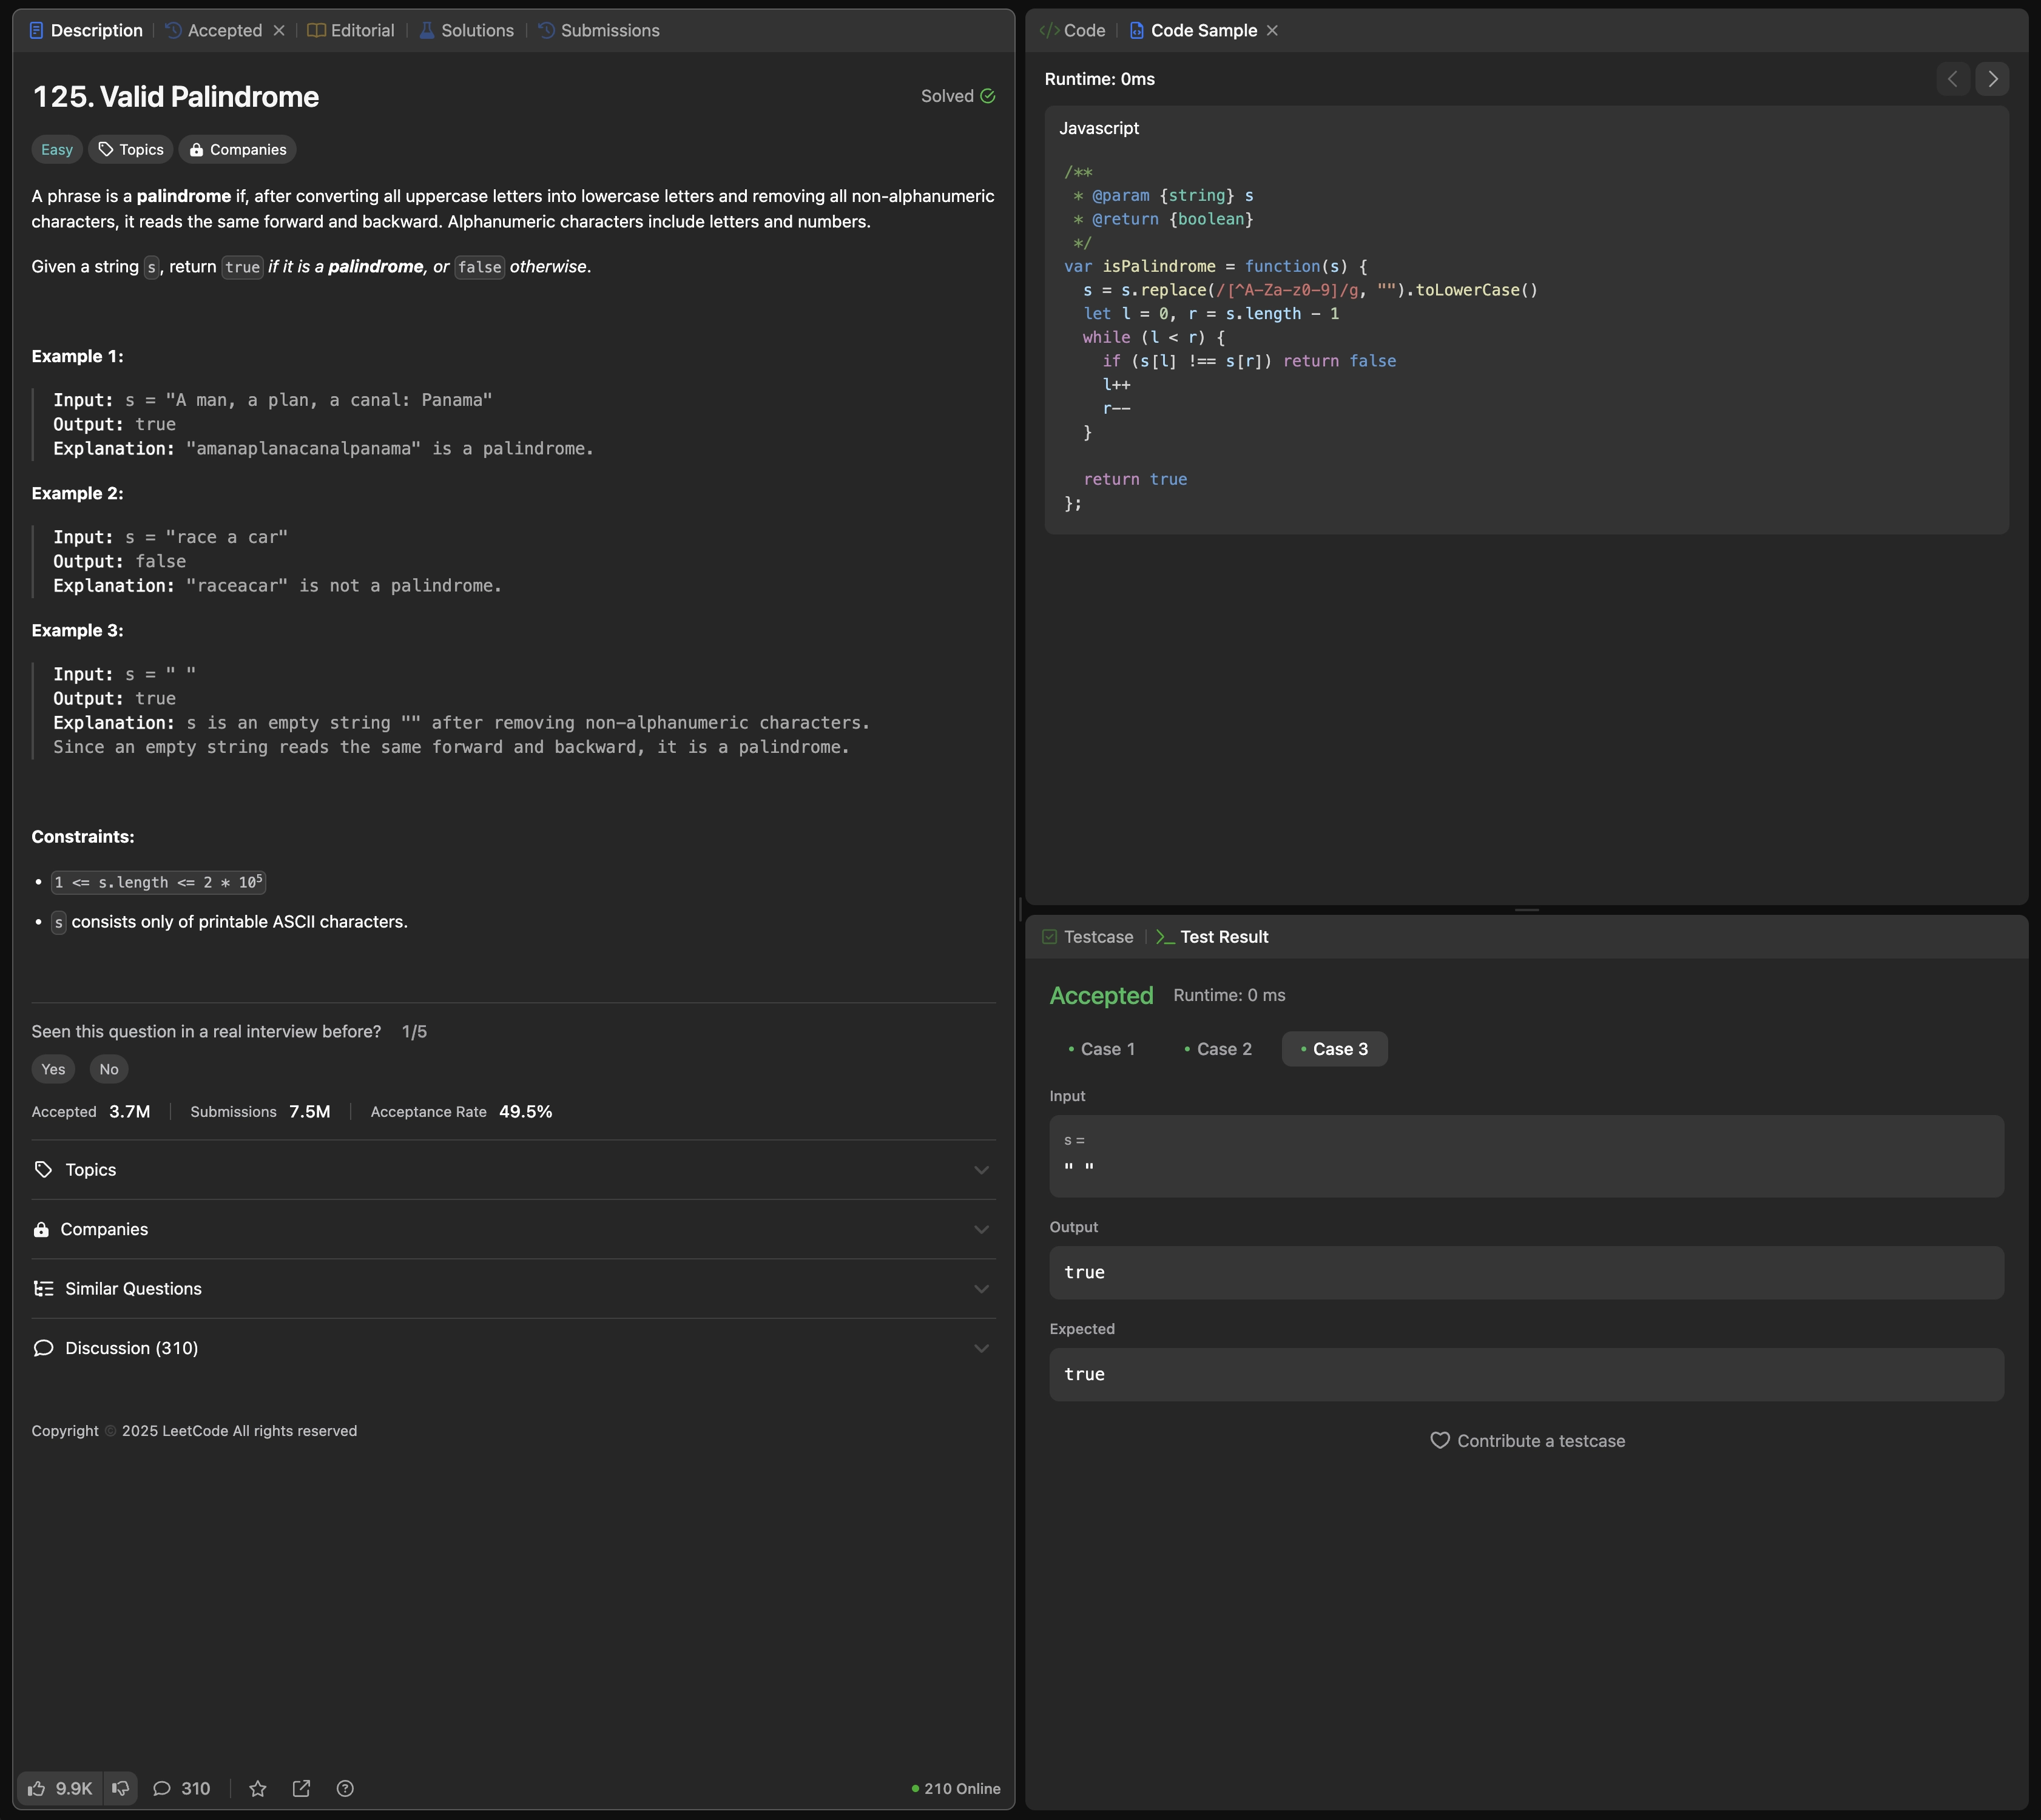The image size is (2041, 1820).
Task: Switch to the Testcase tab
Action: pos(1088,937)
